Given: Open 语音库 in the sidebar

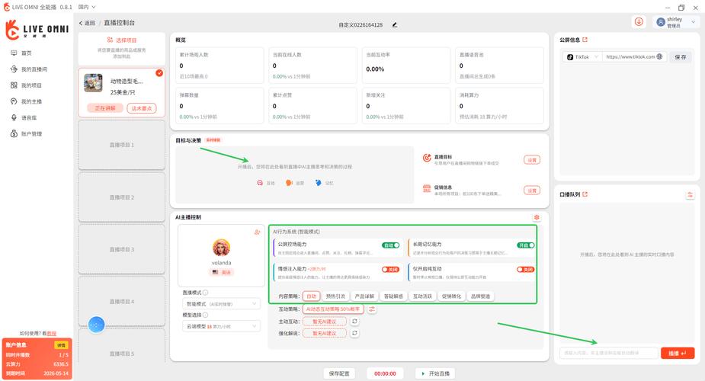Looking at the screenshot, I should [x=28, y=117].
